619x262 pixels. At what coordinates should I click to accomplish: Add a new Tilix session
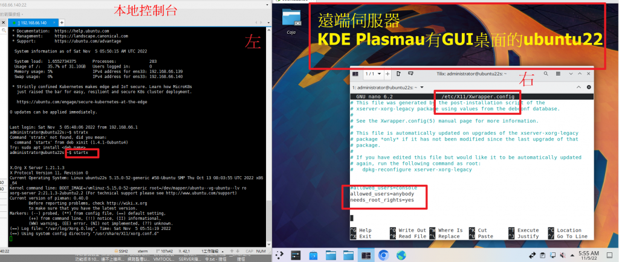[x=387, y=74]
